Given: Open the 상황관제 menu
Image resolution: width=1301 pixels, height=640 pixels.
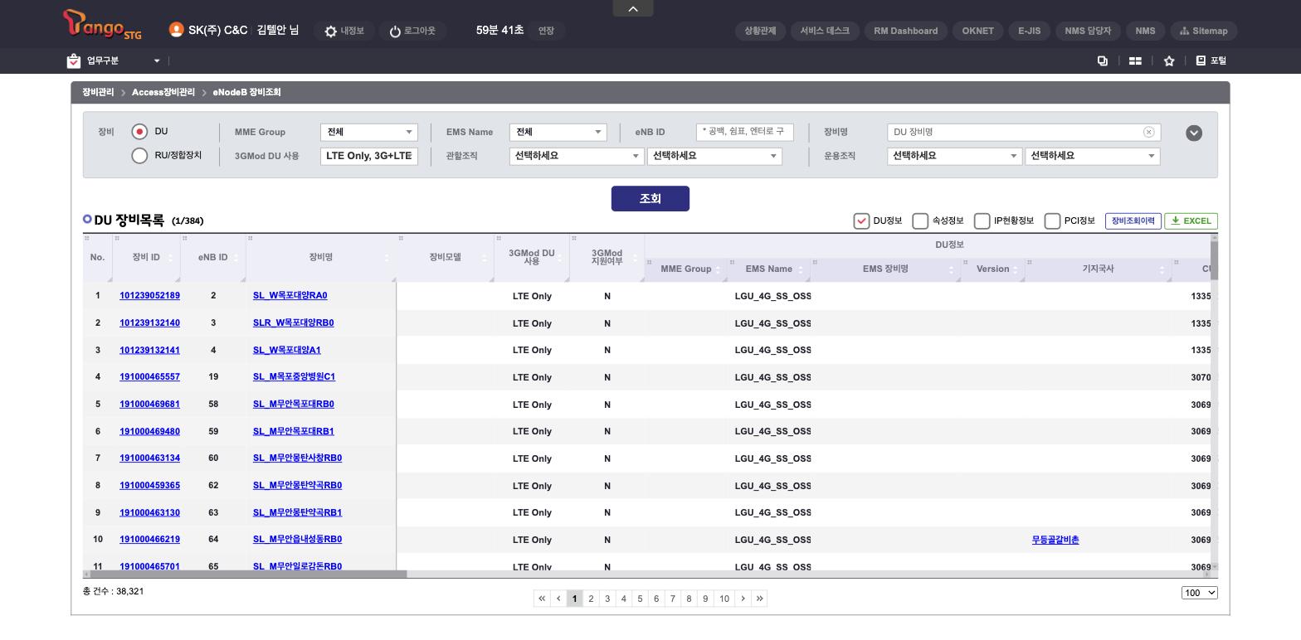Looking at the screenshot, I should tap(760, 31).
